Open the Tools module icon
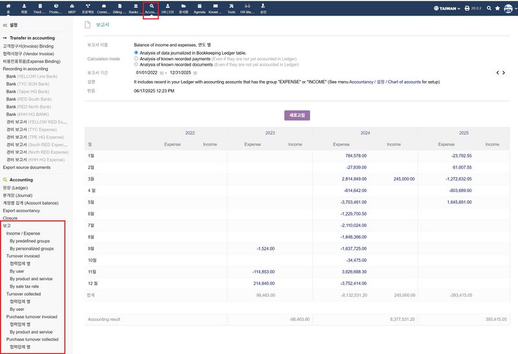The image size is (518, 354). click(x=231, y=8)
